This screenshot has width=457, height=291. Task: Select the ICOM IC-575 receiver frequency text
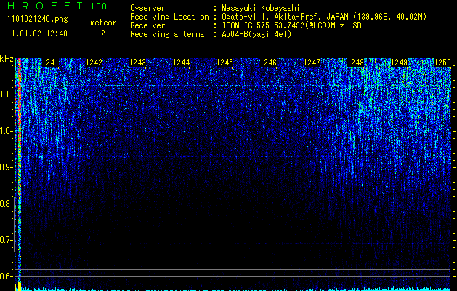coord(291,25)
